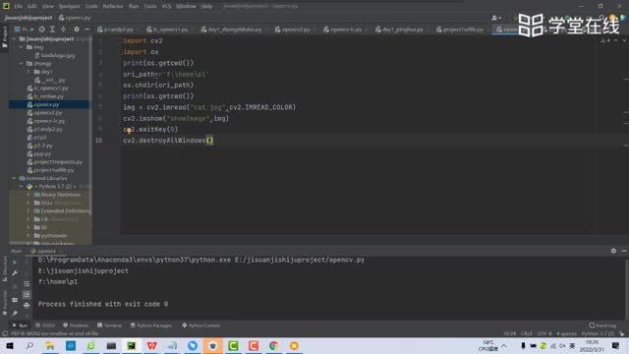Open the TODO tool window tab
The height and width of the screenshot is (354, 629).
coord(45,325)
